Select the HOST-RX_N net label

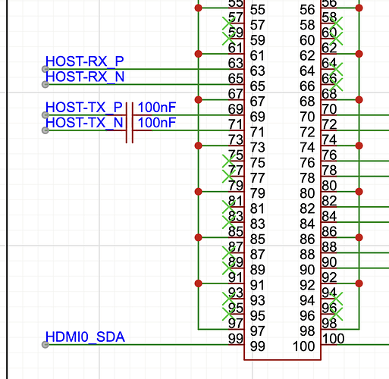(x=85, y=77)
